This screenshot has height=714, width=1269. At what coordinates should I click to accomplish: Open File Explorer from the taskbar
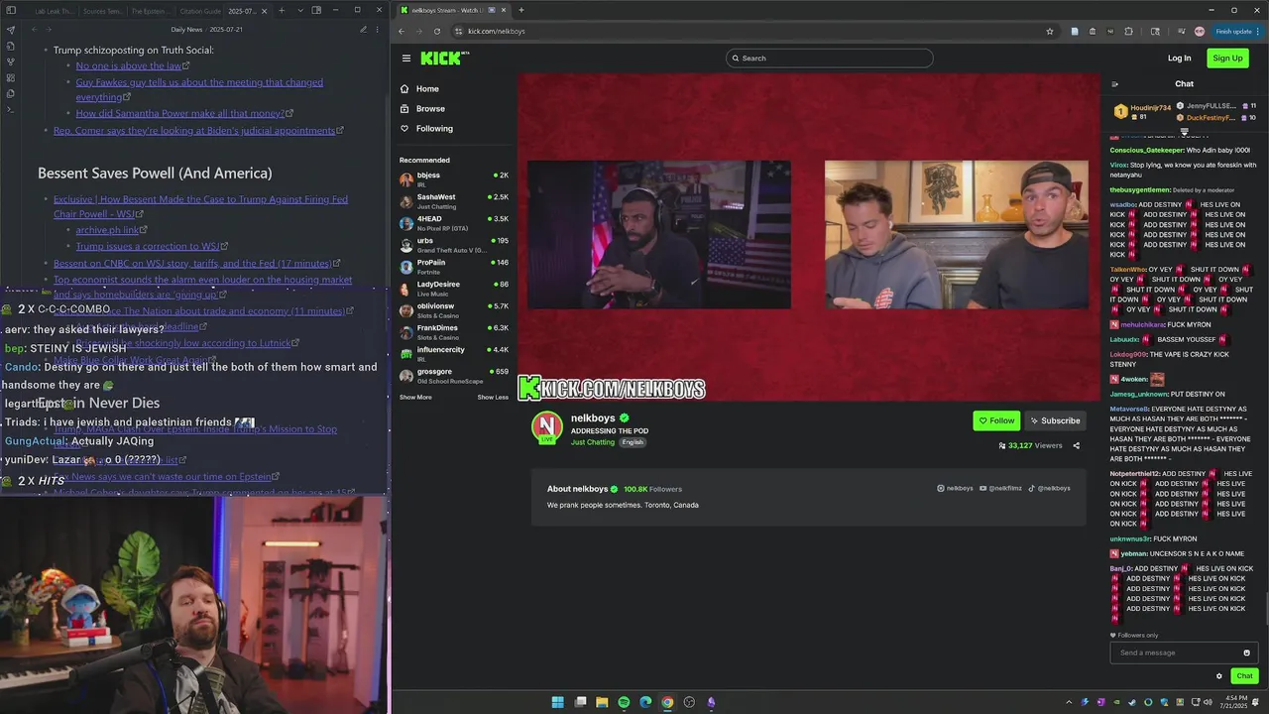tap(602, 702)
